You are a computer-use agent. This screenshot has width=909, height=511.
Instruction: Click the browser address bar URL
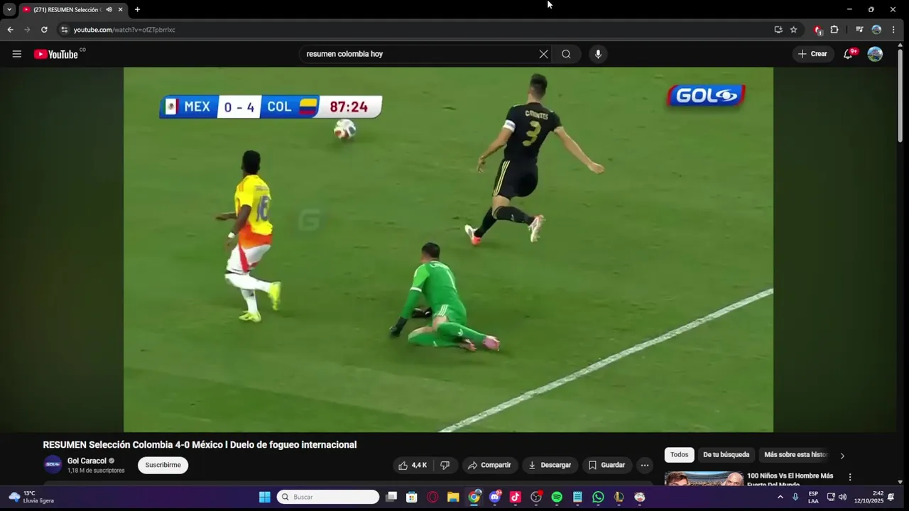pyautogui.click(x=124, y=30)
